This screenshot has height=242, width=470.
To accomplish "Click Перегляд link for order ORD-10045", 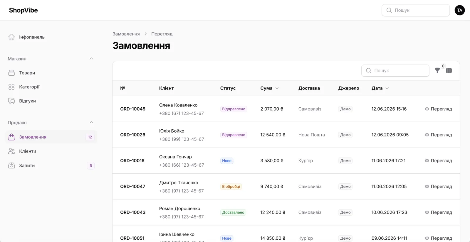I will coord(438,109).
